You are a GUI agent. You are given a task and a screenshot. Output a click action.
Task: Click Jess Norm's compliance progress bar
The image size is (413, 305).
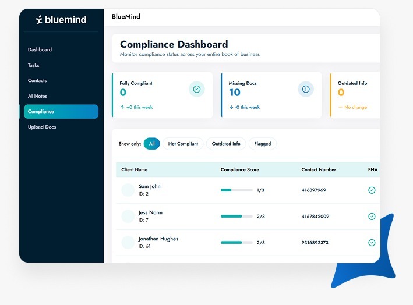pyautogui.click(x=236, y=217)
